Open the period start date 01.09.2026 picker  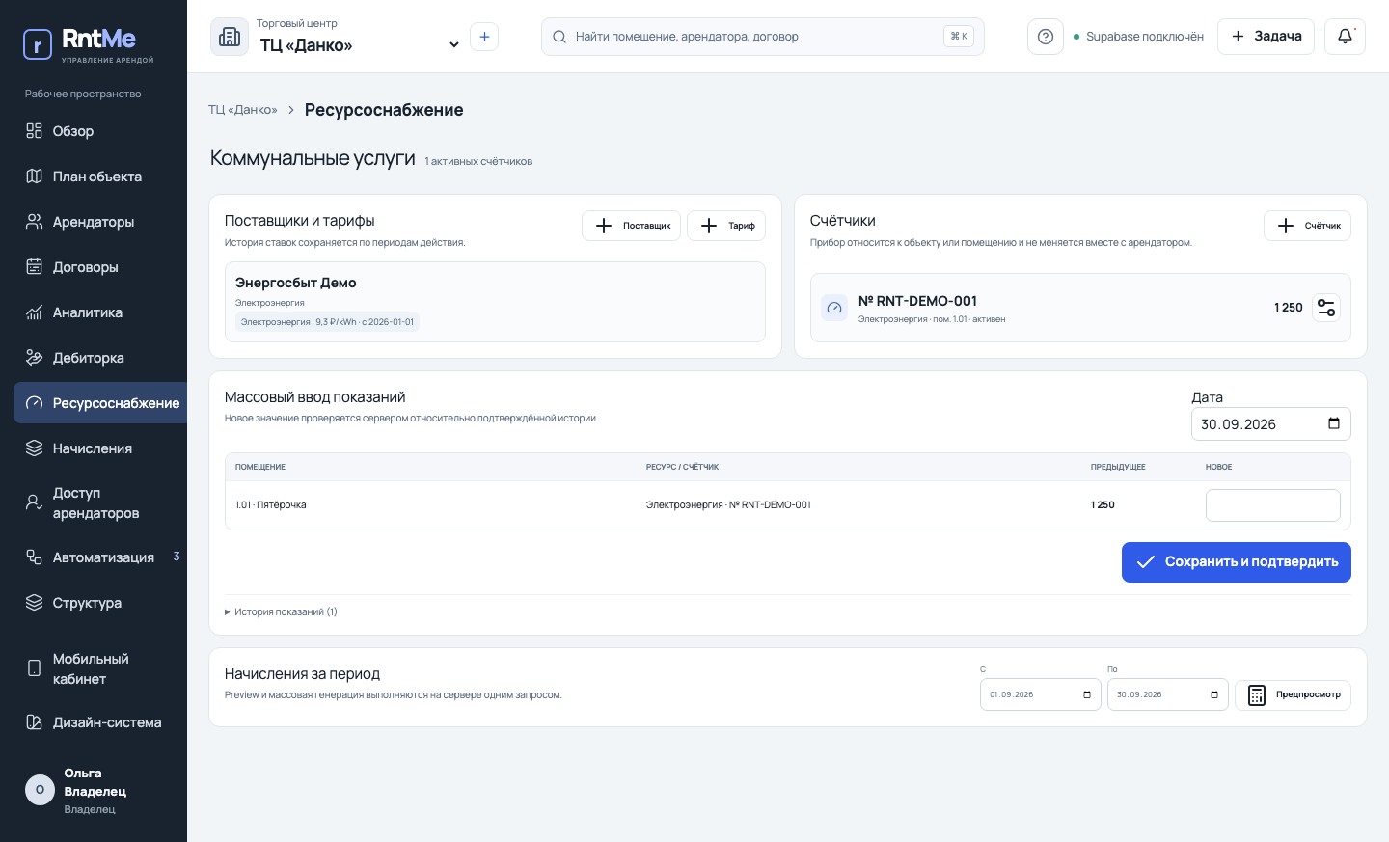(1087, 694)
